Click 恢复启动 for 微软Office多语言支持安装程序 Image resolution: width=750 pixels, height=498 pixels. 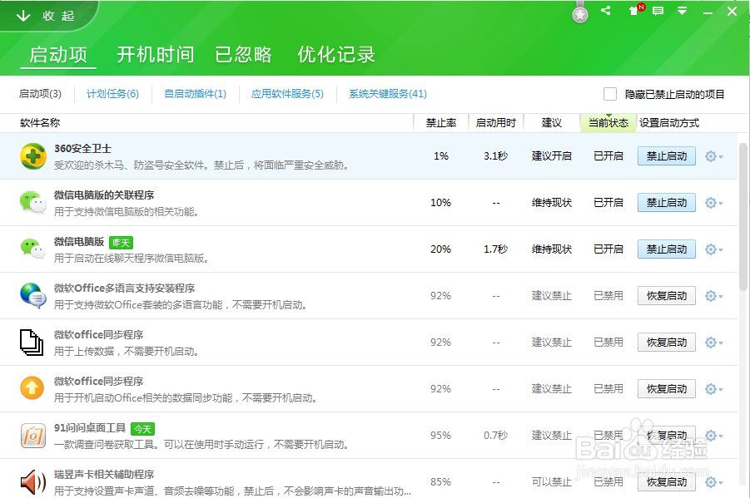pyautogui.click(x=666, y=296)
